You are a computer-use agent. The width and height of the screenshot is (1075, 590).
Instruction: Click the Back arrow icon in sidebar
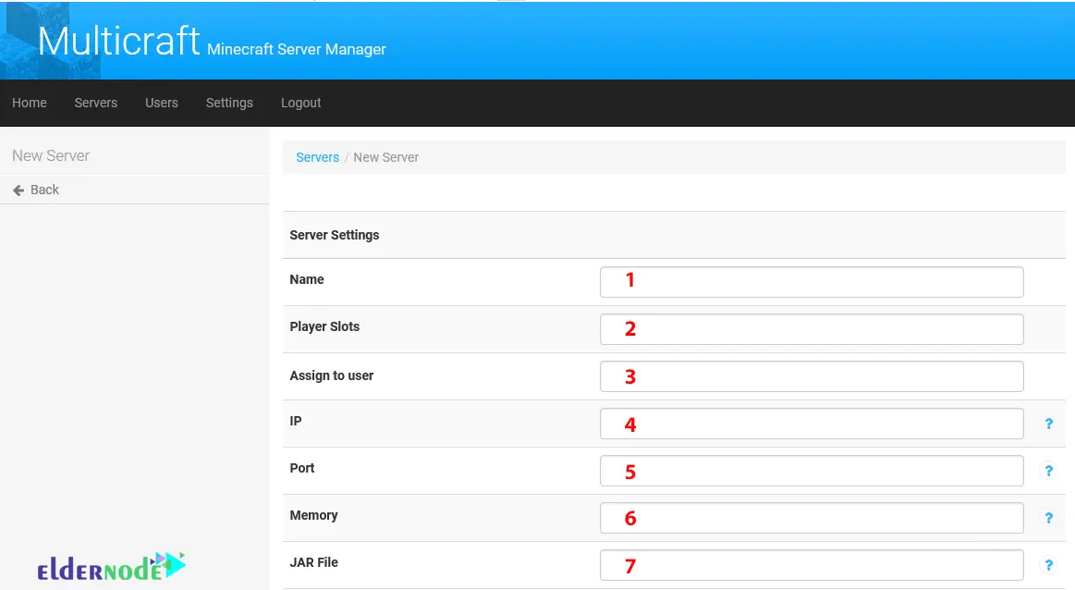coord(18,190)
